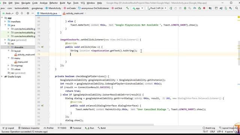Hide the project panel with minus icon
The width and height of the screenshot is (240, 135).
33,13
